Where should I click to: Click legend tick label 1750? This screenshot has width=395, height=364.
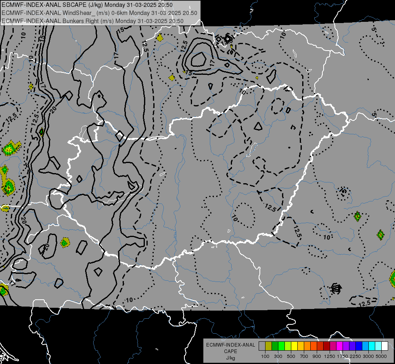343,356
